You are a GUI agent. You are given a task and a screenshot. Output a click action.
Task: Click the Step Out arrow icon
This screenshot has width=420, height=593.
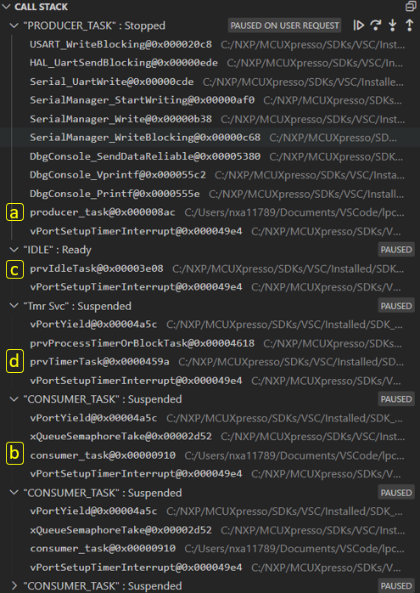pyautogui.click(x=410, y=25)
